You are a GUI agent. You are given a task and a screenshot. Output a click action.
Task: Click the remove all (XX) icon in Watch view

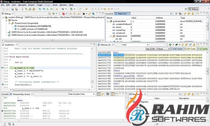(x=180, y=14)
